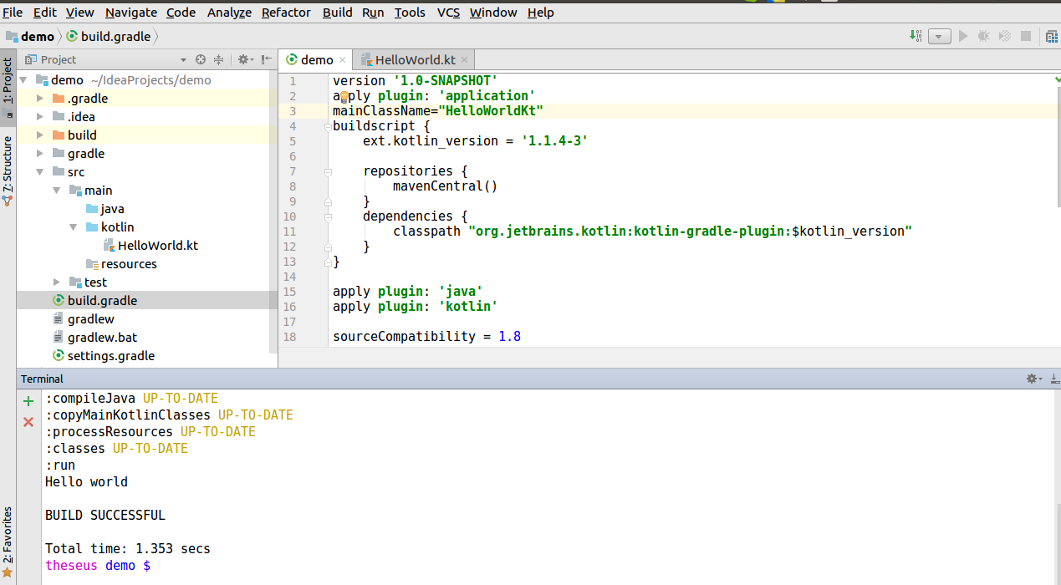Open the Build menu
The width and height of the screenshot is (1061, 585).
337,13
